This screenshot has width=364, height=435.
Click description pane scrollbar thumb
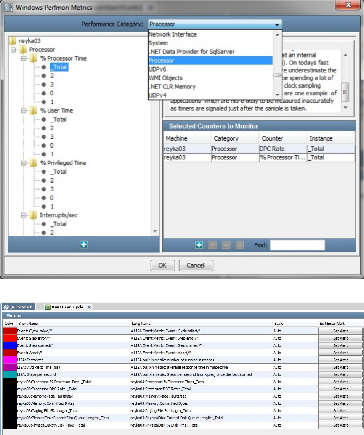pos(345,92)
